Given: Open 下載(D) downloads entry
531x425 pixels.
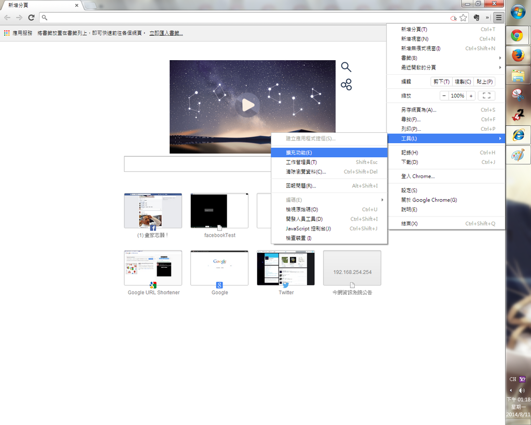Looking at the screenshot, I should [x=446, y=162].
